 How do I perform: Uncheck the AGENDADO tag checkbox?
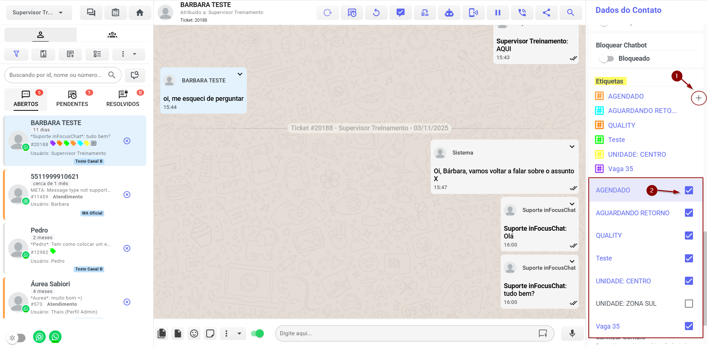point(689,190)
